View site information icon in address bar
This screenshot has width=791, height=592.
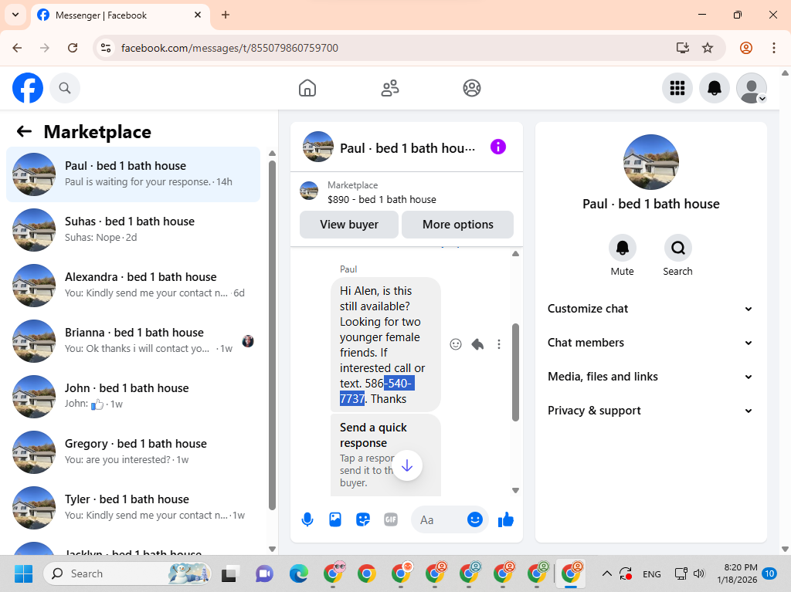pyautogui.click(x=105, y=48)
